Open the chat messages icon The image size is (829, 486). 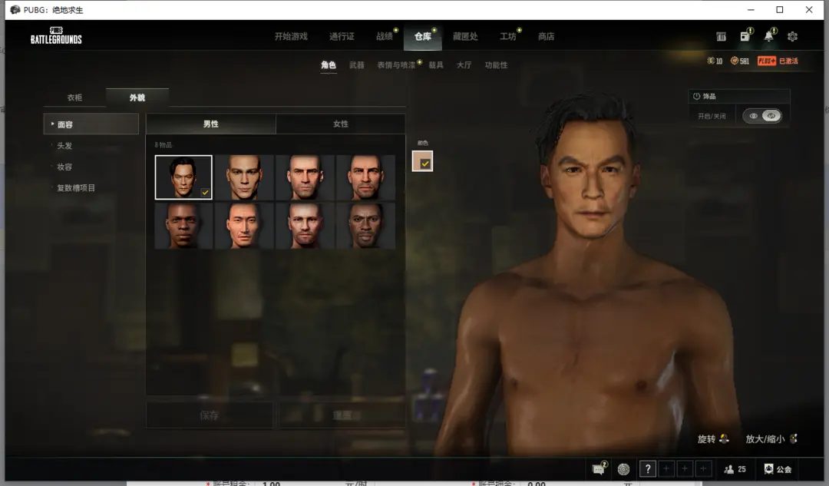coord(599,468)
